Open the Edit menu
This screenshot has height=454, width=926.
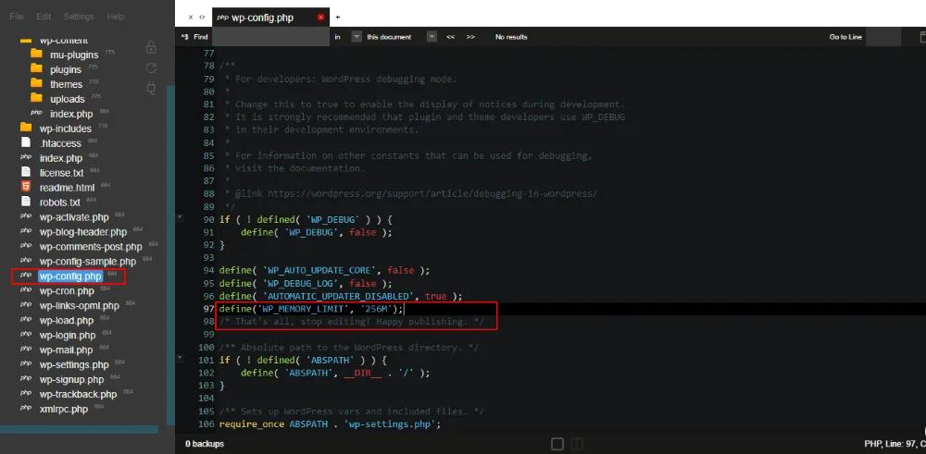44,17
